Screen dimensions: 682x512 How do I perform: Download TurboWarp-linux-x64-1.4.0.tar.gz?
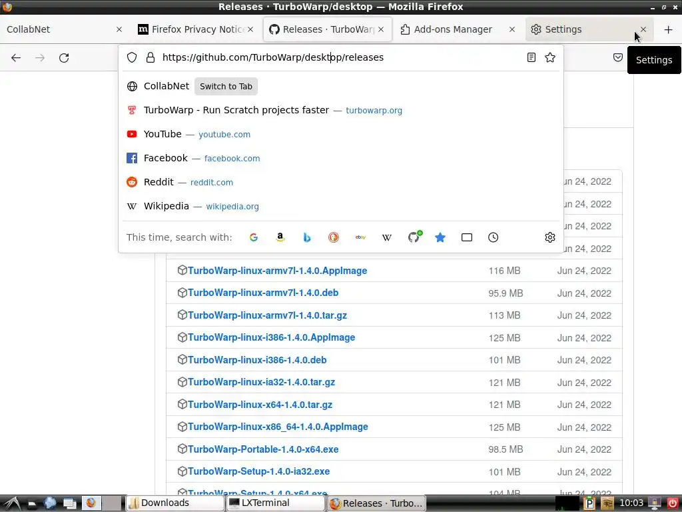click(260, 405)
